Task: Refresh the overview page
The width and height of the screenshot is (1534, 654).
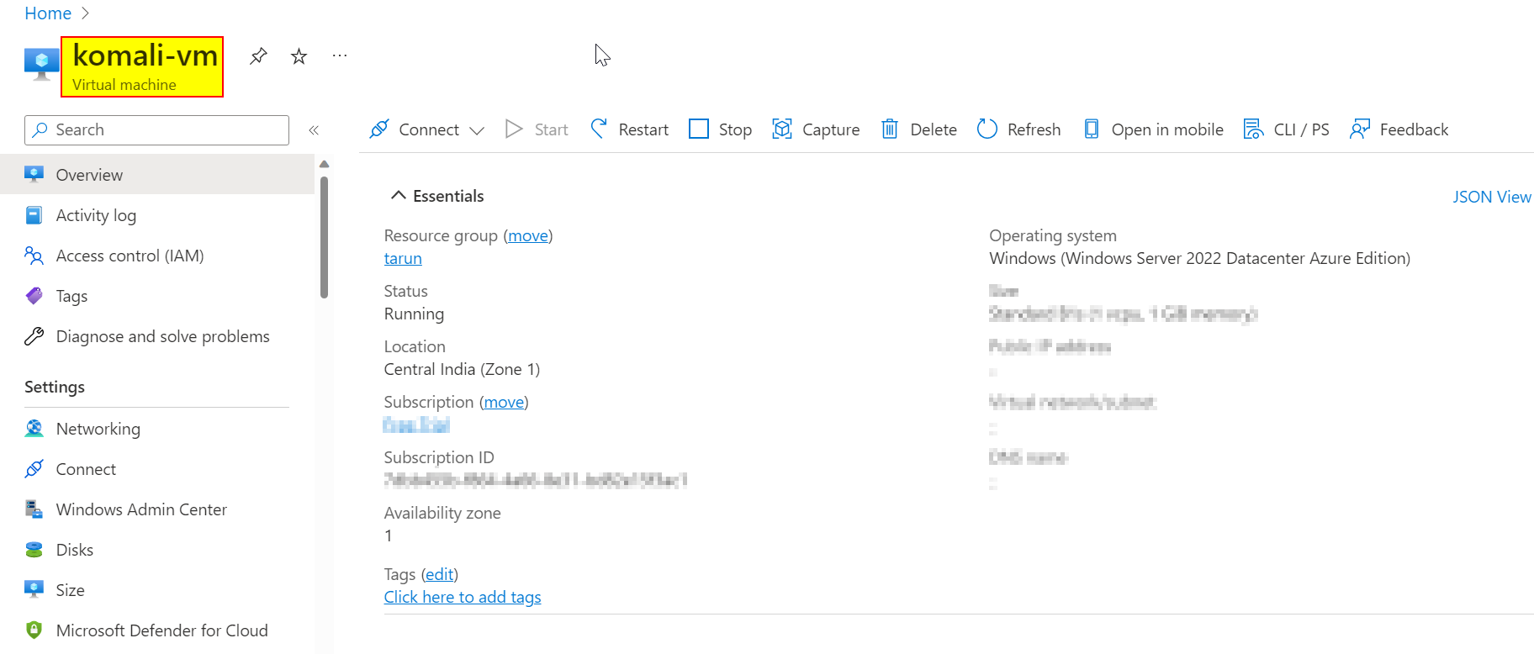Action: [x=1019, y=129]
